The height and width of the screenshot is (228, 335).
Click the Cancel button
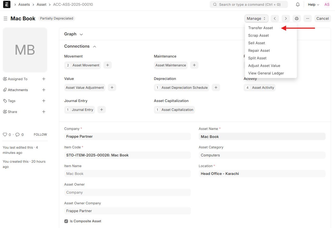(x=322, y=18)
